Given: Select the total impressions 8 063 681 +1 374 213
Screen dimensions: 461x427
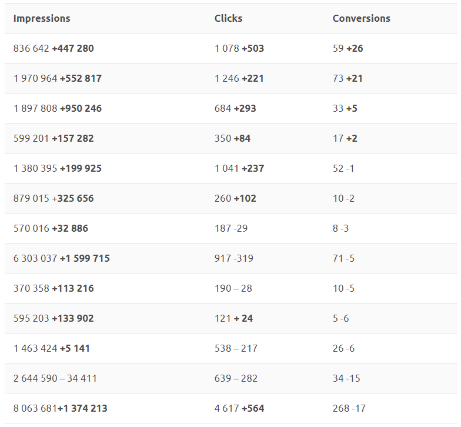Looking at the screenshot, I should click(60, 408).
